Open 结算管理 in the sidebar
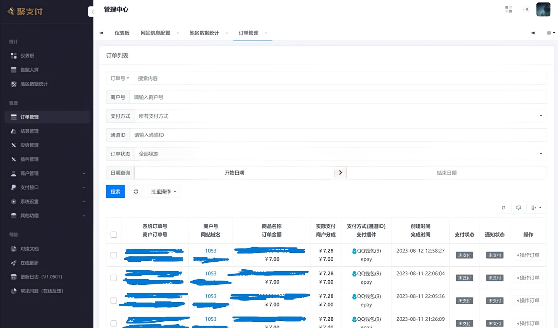The width and height of the screenshot is (558, 328). 47,131
